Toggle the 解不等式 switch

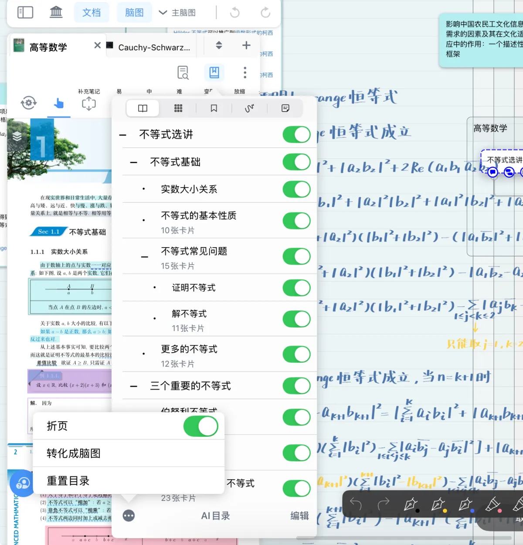(x=296, y=319)
